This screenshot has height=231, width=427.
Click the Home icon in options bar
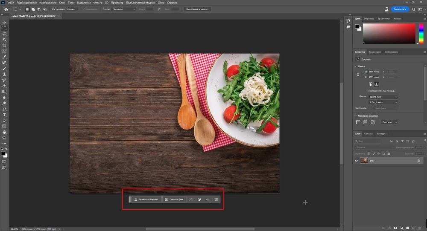tap(6, 9)
